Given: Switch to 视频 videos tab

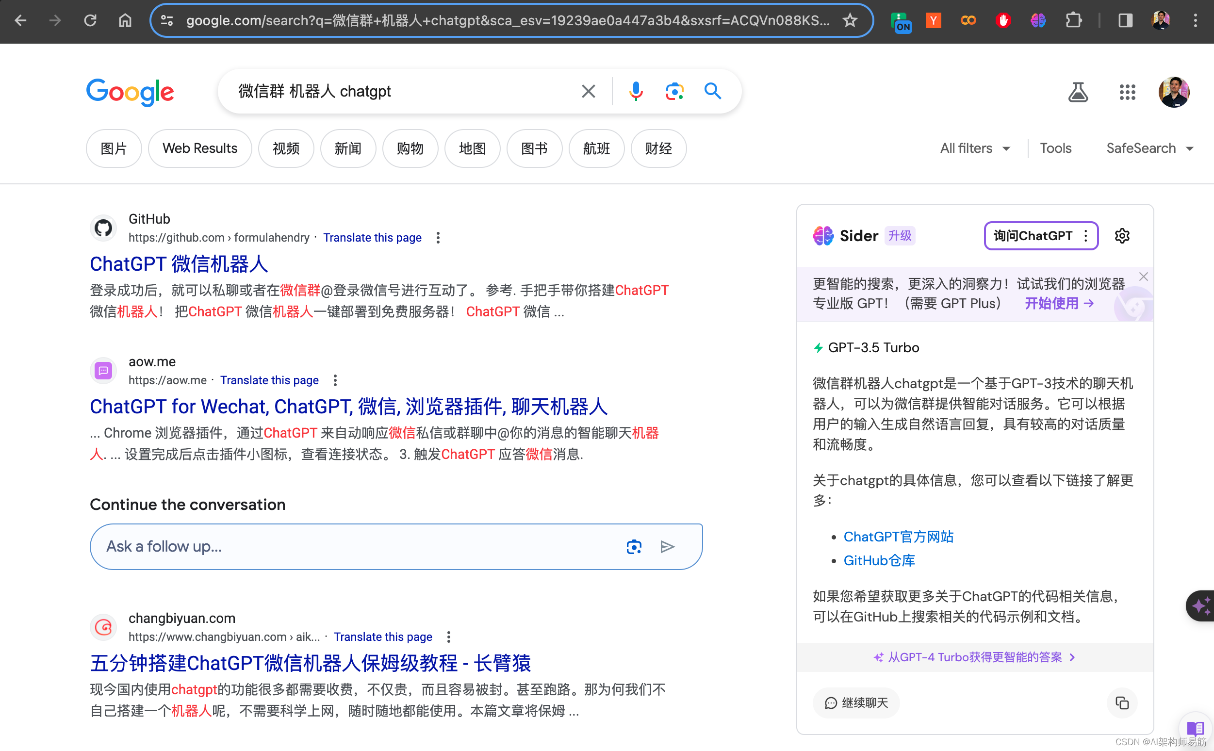Looking at the screenshot, I should 286,148.
